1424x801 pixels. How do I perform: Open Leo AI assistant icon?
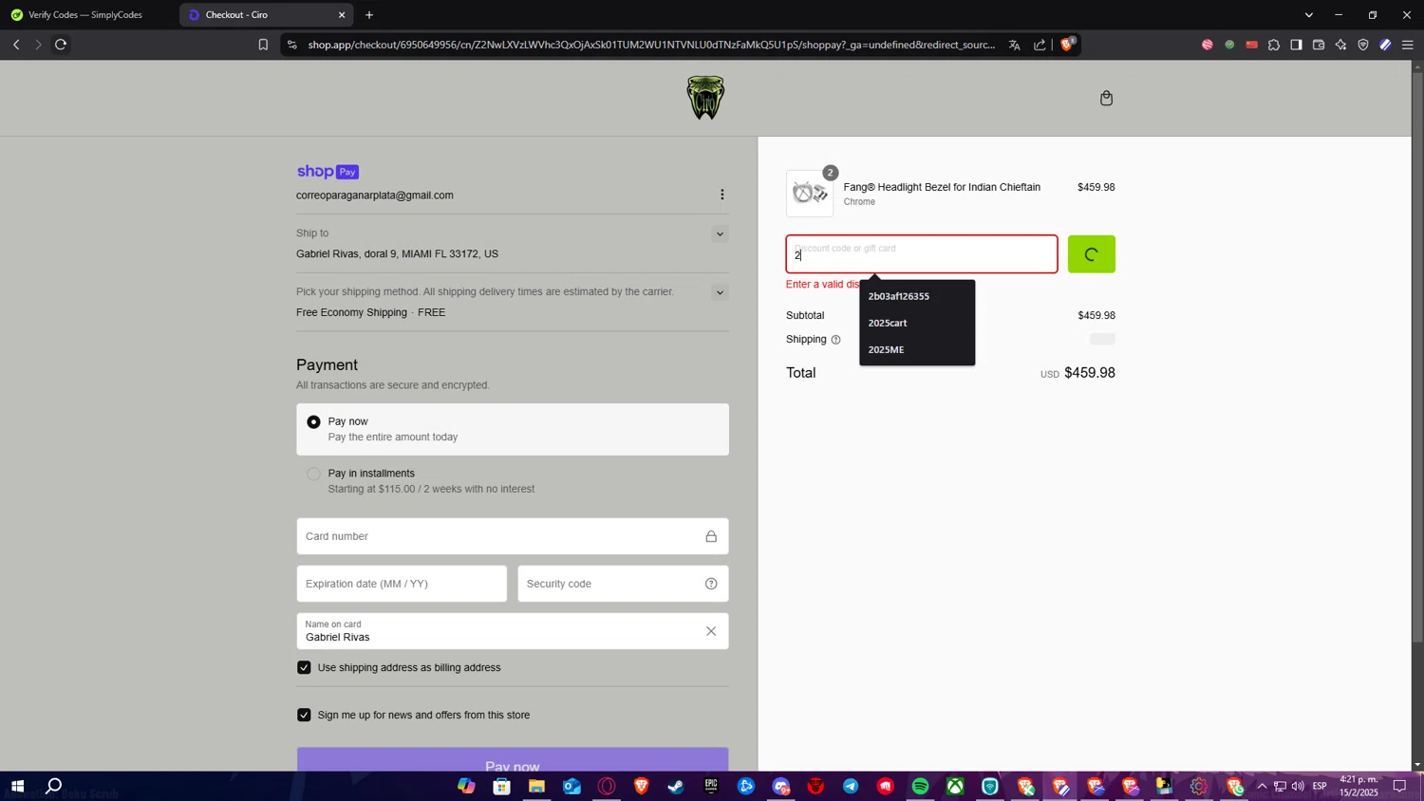[x=1340, y=45]
